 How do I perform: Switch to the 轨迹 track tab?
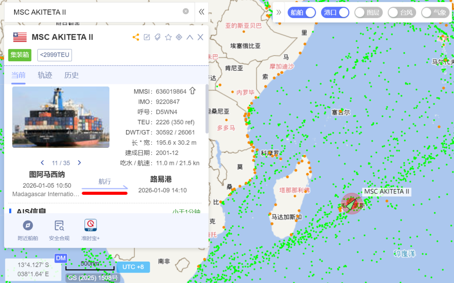pyautogui.click(x=45, y=76)
